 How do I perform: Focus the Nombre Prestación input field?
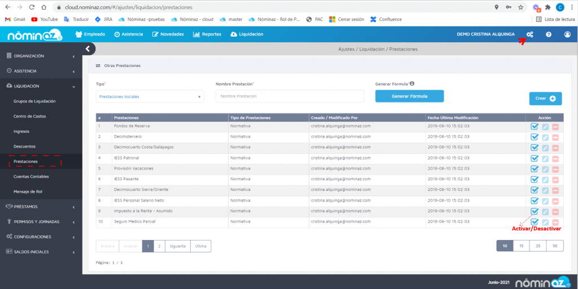pos(290,96)
